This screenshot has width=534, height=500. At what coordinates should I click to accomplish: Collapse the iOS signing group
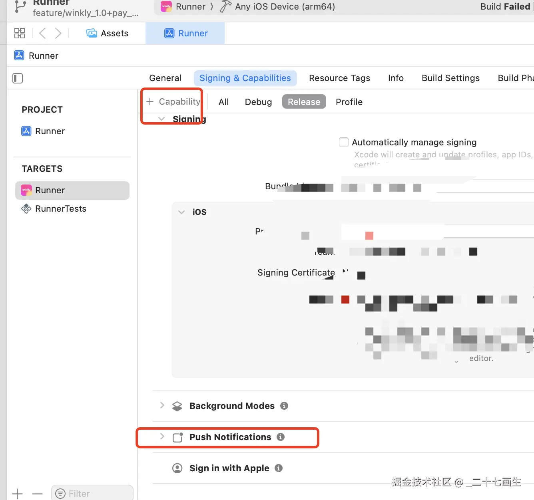(x=181, y=212)
